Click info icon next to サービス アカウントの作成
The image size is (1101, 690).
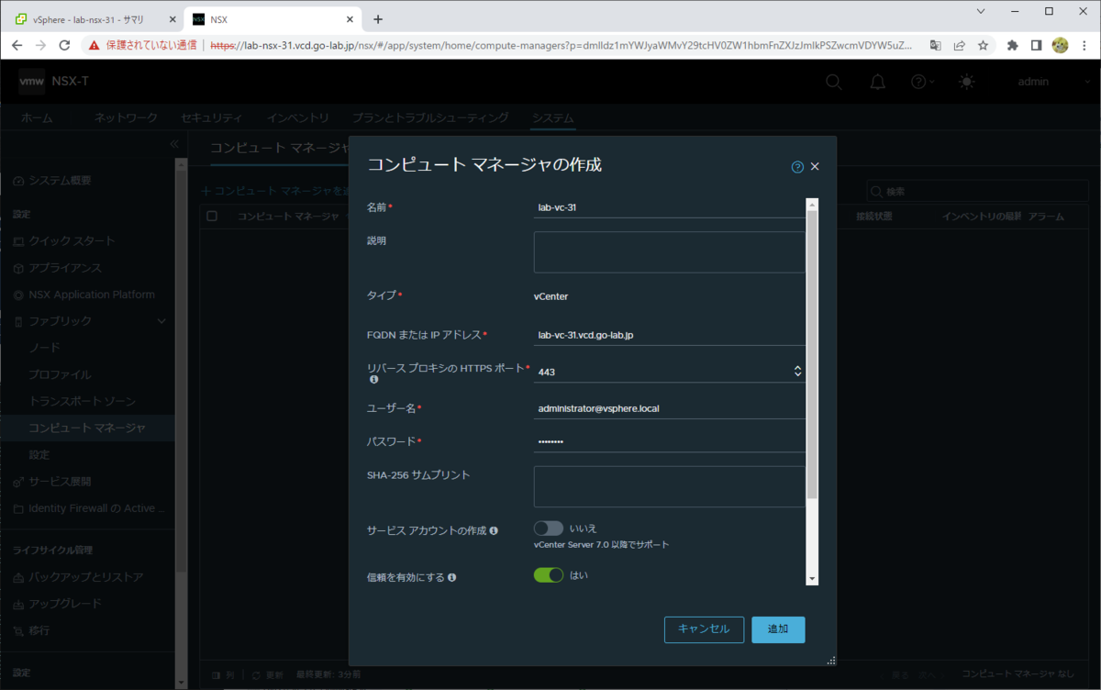[x=494, y=530]
